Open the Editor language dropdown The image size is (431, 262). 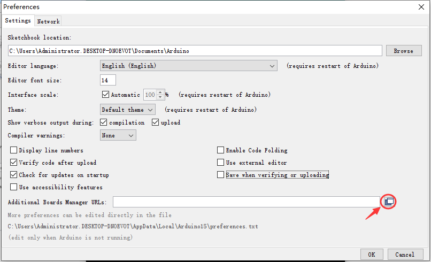189,66
